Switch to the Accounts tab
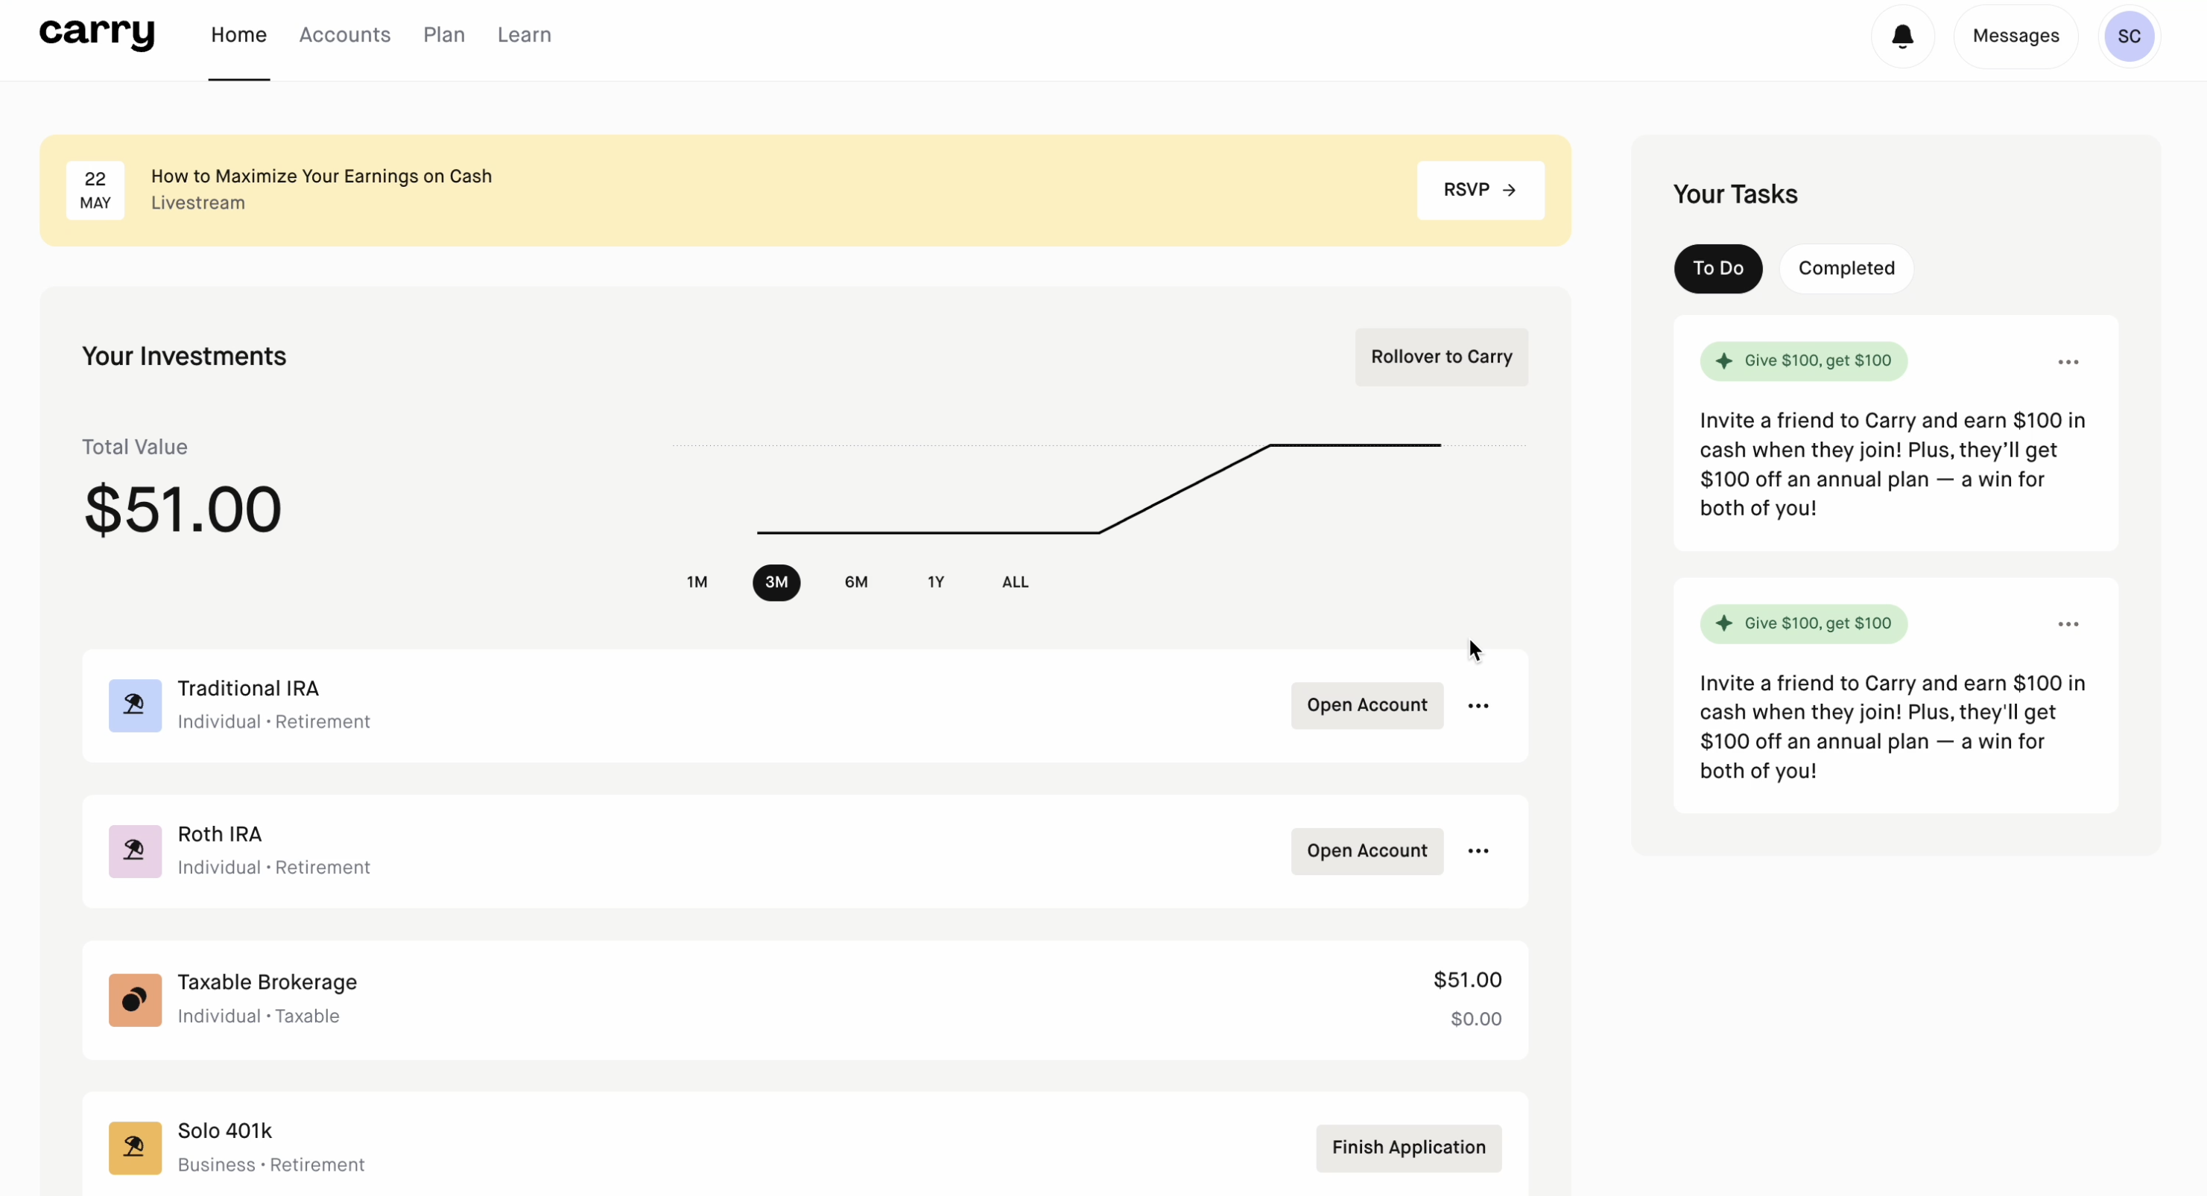 [344, 35]
